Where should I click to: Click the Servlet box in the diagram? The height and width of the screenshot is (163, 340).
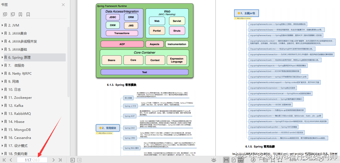click(177, 21)
